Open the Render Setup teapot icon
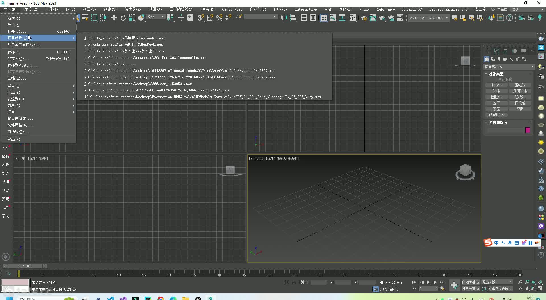 click(x=364, y=18)
